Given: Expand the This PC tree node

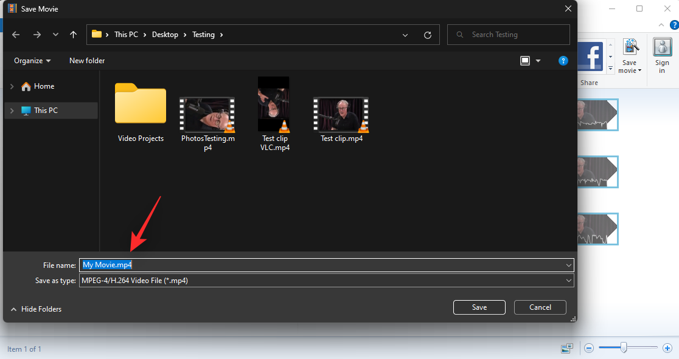Looking at the screenshot, I should coord(12,111).
